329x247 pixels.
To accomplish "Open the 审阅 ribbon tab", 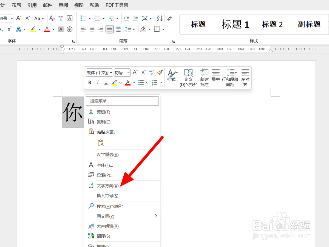I will pos(63,5).
